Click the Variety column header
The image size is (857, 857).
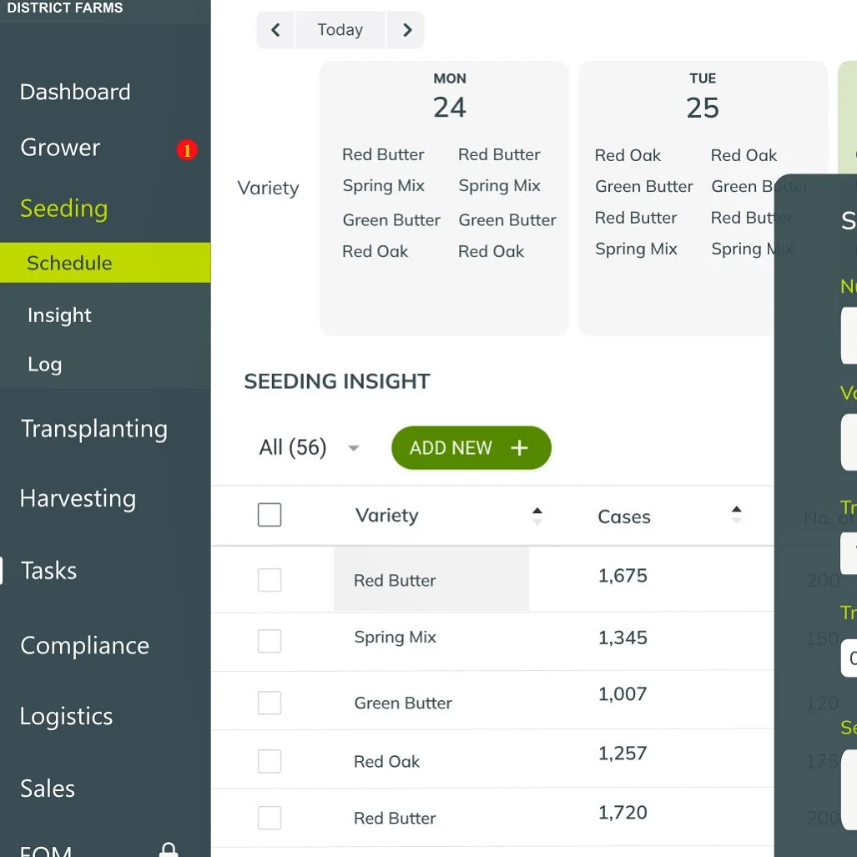(387, 516)
